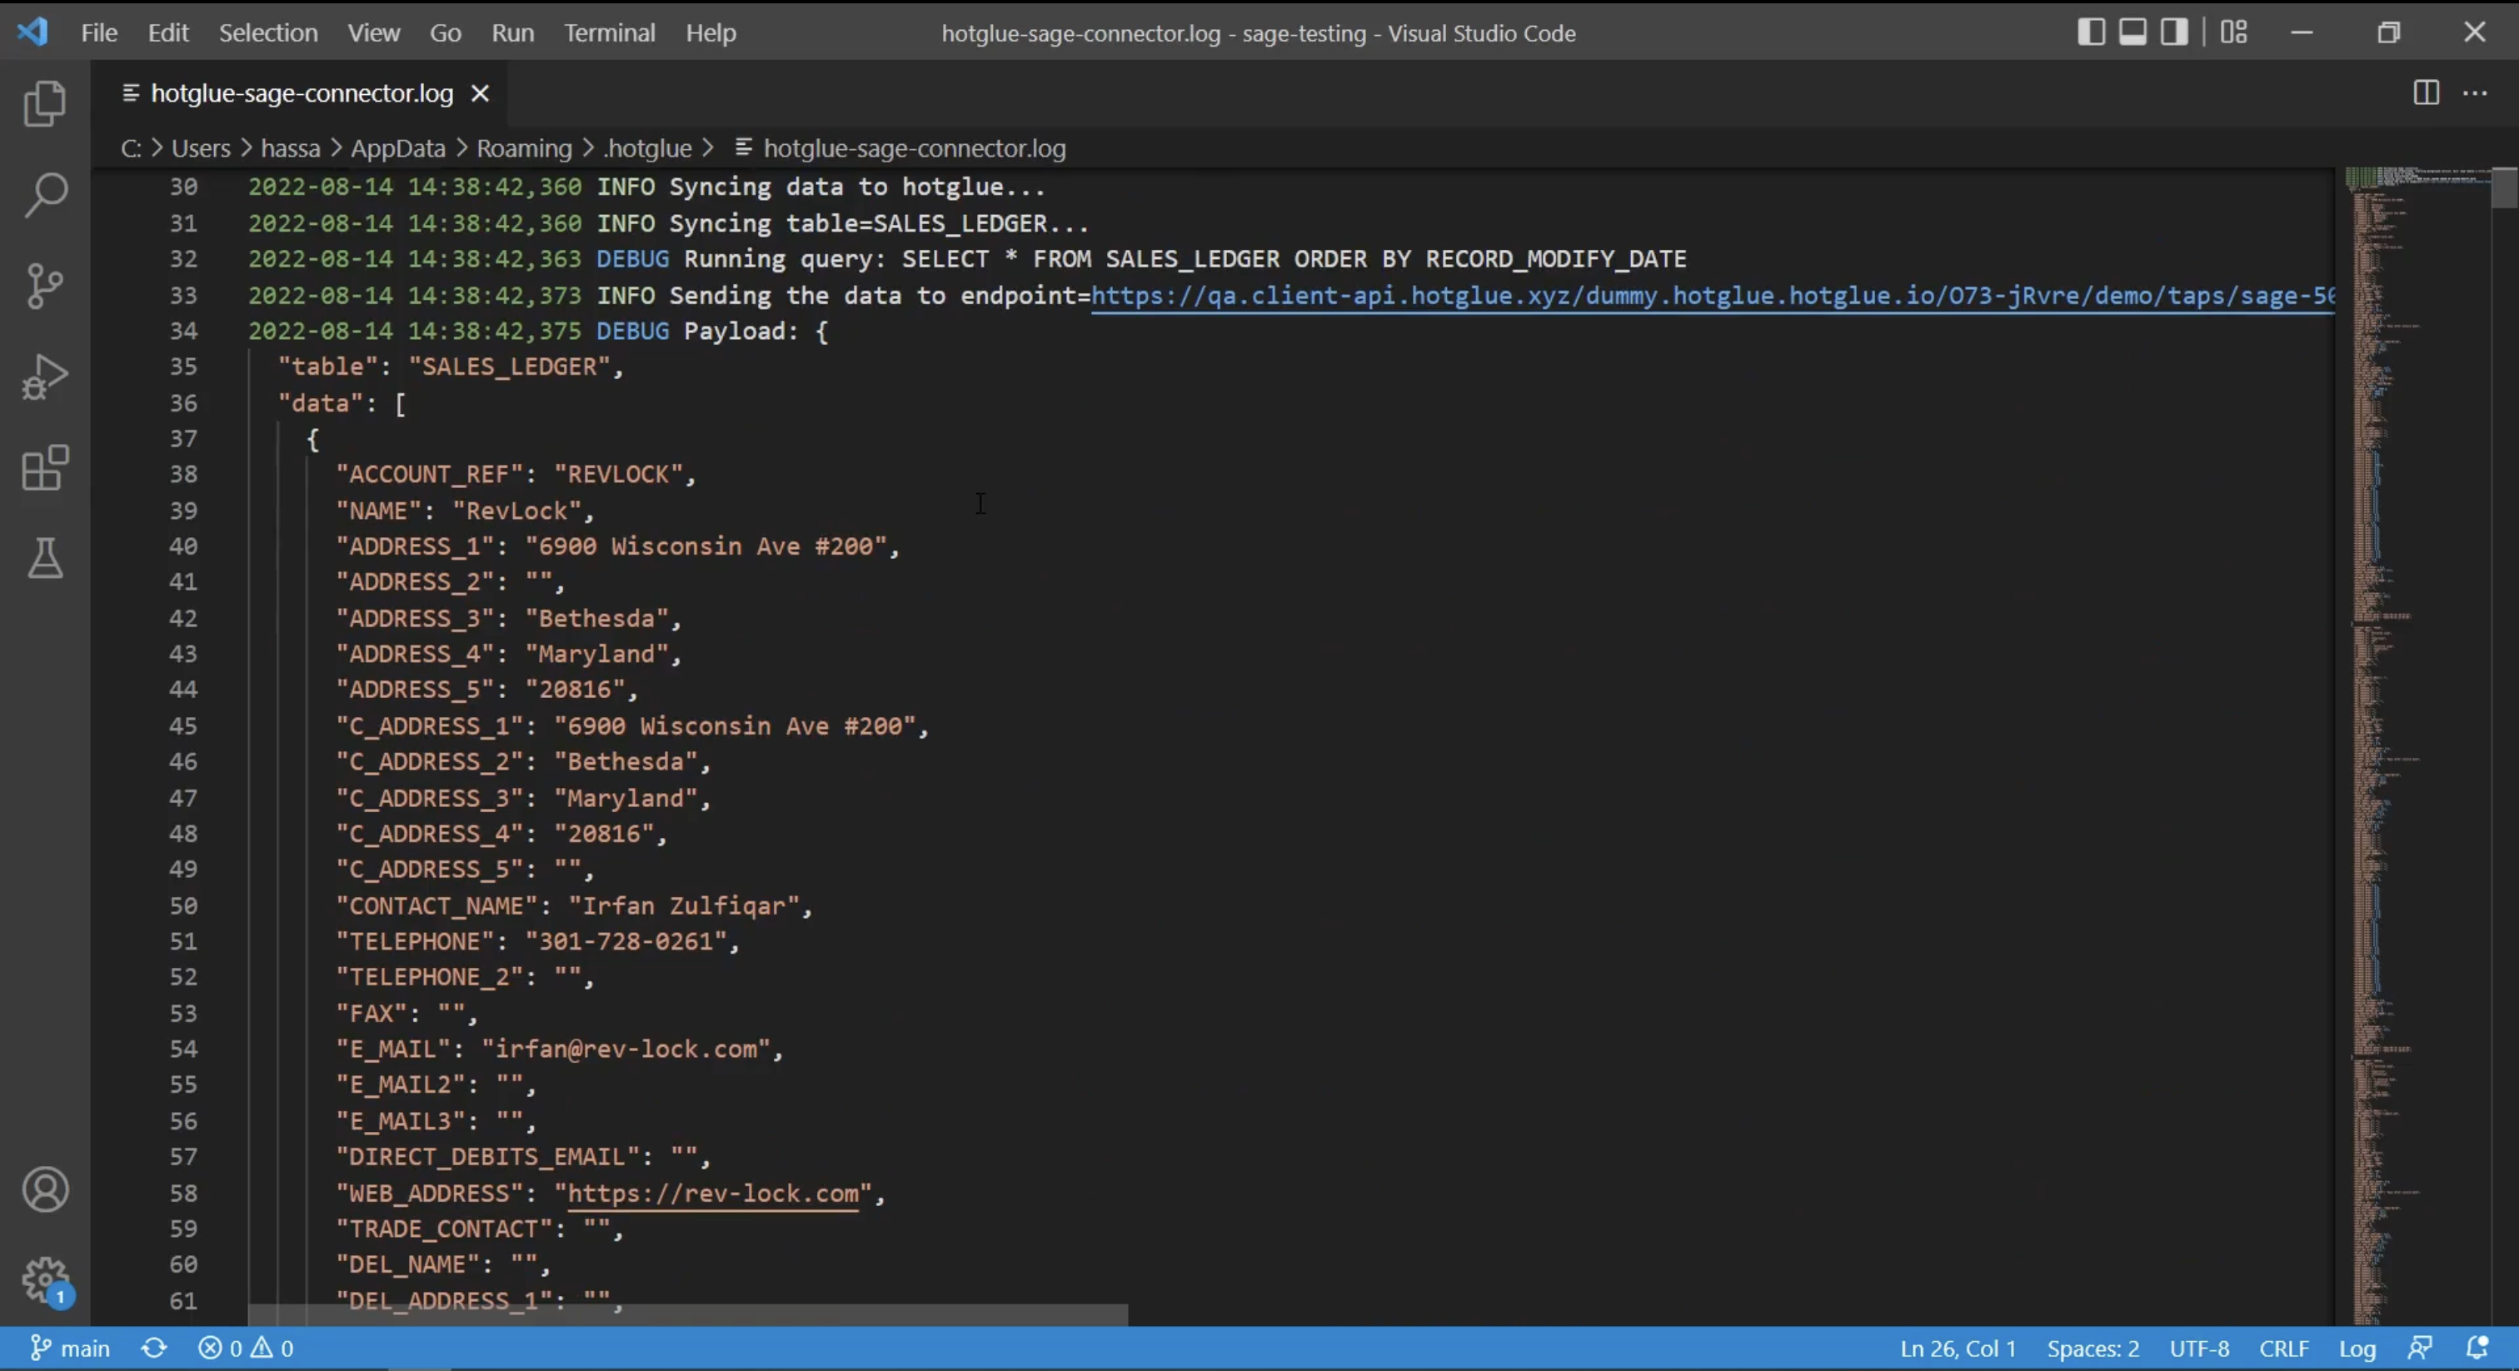Click the Syncing table=SALES_LEDGER line
Viewport: 2519px width, 1371px height.
click(x=668, y=223)
